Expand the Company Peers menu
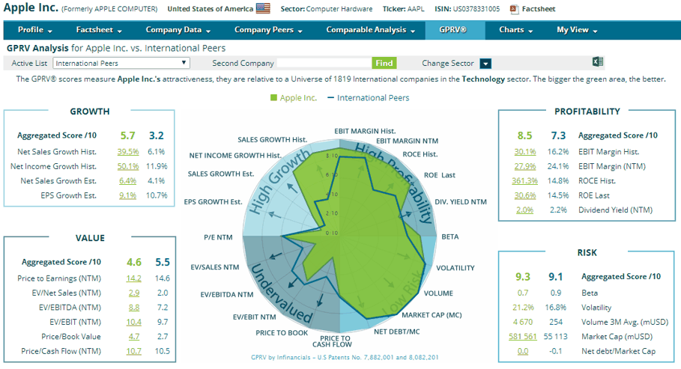 (268, 30)
